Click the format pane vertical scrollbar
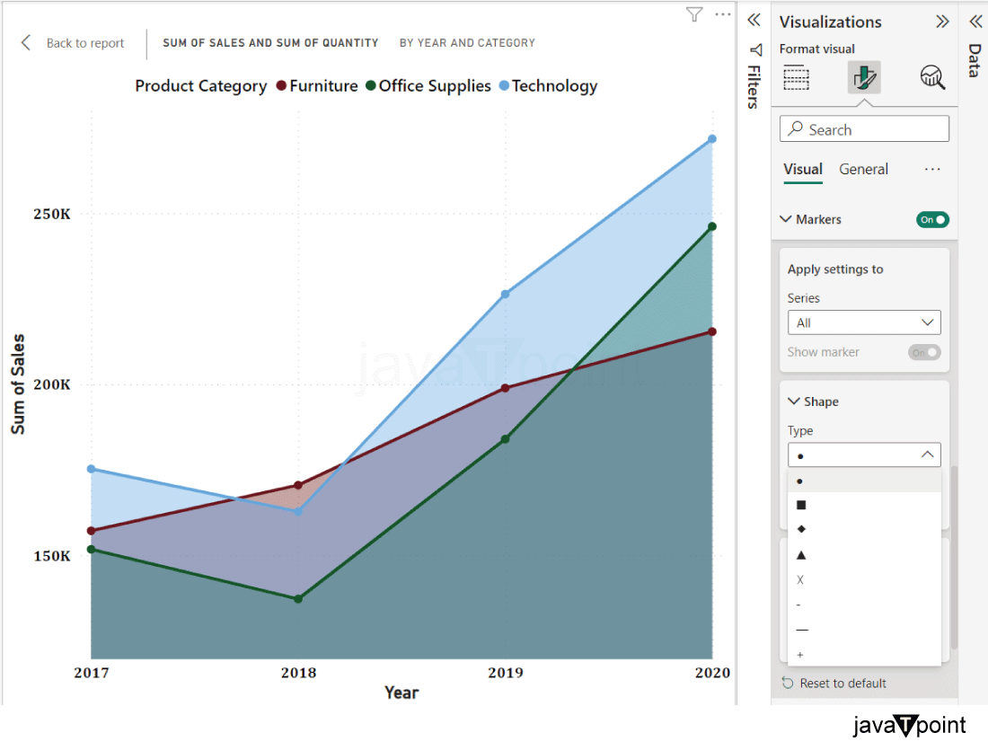 (x=954, y=558)
